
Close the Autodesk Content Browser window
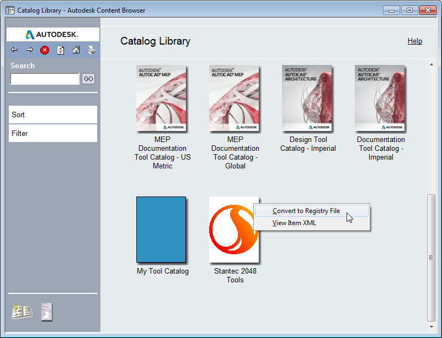428,10
